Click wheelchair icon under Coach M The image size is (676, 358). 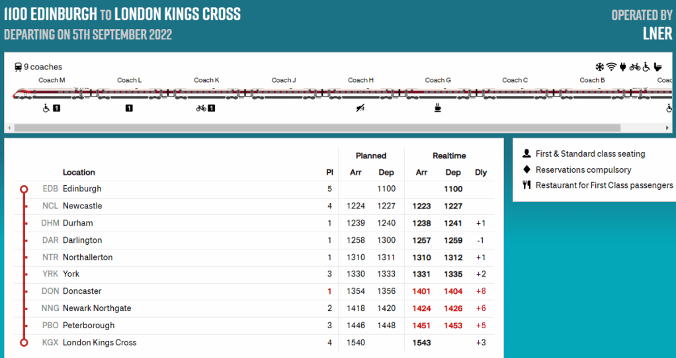[x=46, y=109]
